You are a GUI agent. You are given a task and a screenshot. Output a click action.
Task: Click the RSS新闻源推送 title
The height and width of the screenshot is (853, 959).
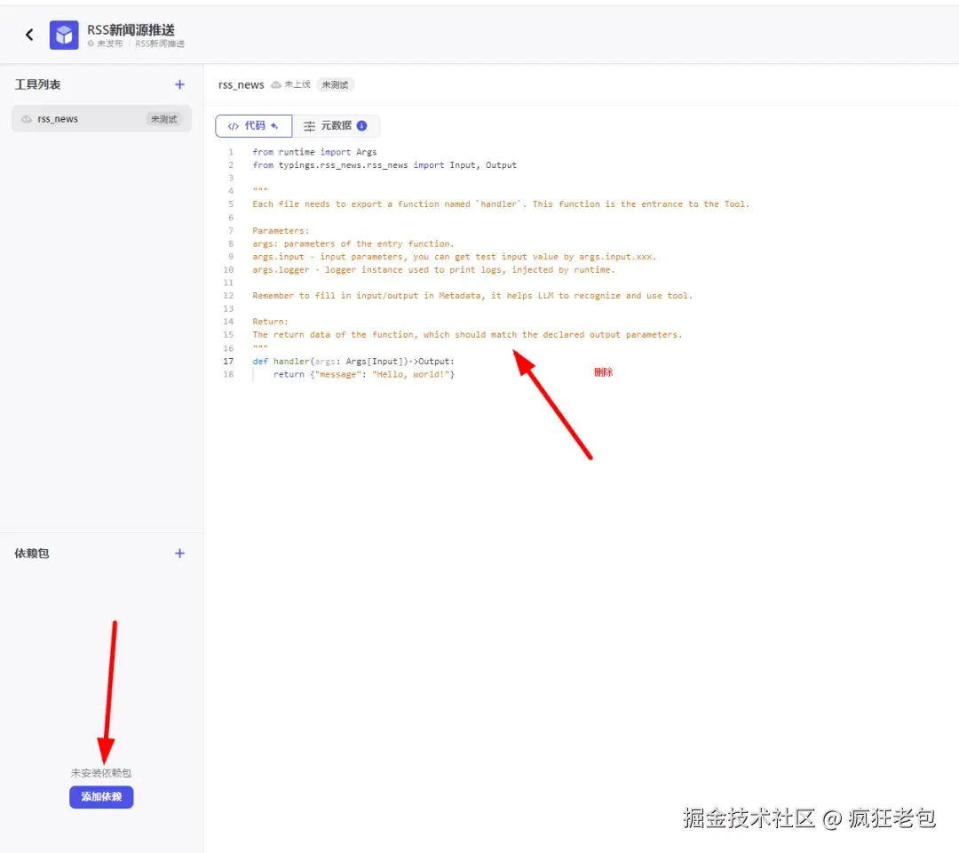pos(131,29)
